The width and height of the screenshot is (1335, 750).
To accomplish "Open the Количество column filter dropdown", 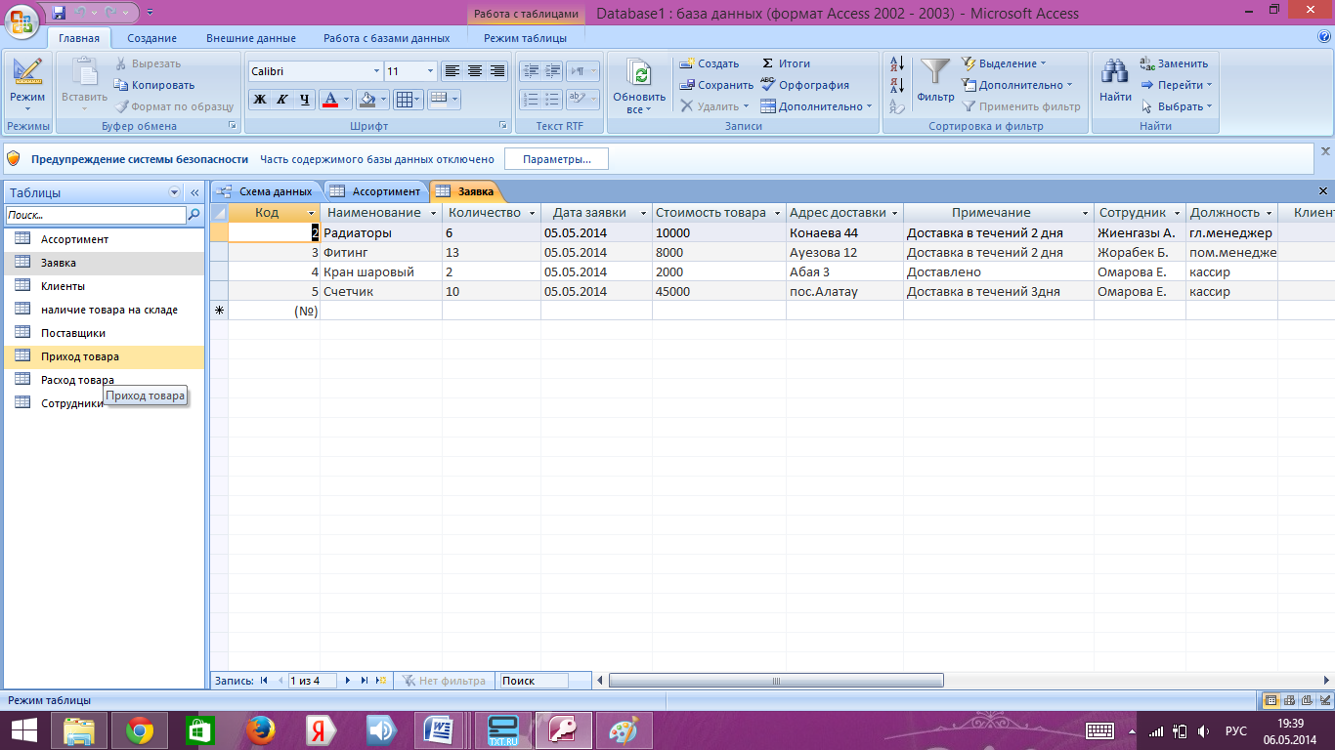I will point(533,213).
